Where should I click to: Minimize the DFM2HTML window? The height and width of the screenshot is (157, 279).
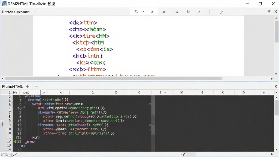pyautogui.click(x=247, y=4)
